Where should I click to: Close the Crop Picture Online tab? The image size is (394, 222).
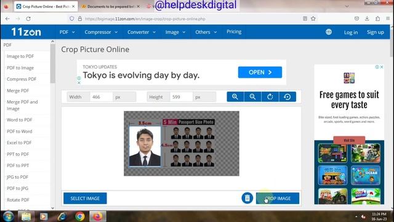tap(73, 7)
